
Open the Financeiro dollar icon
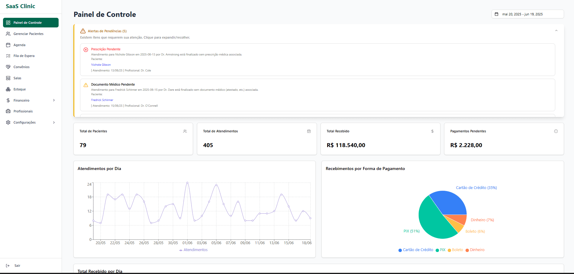tap(8, 100)
